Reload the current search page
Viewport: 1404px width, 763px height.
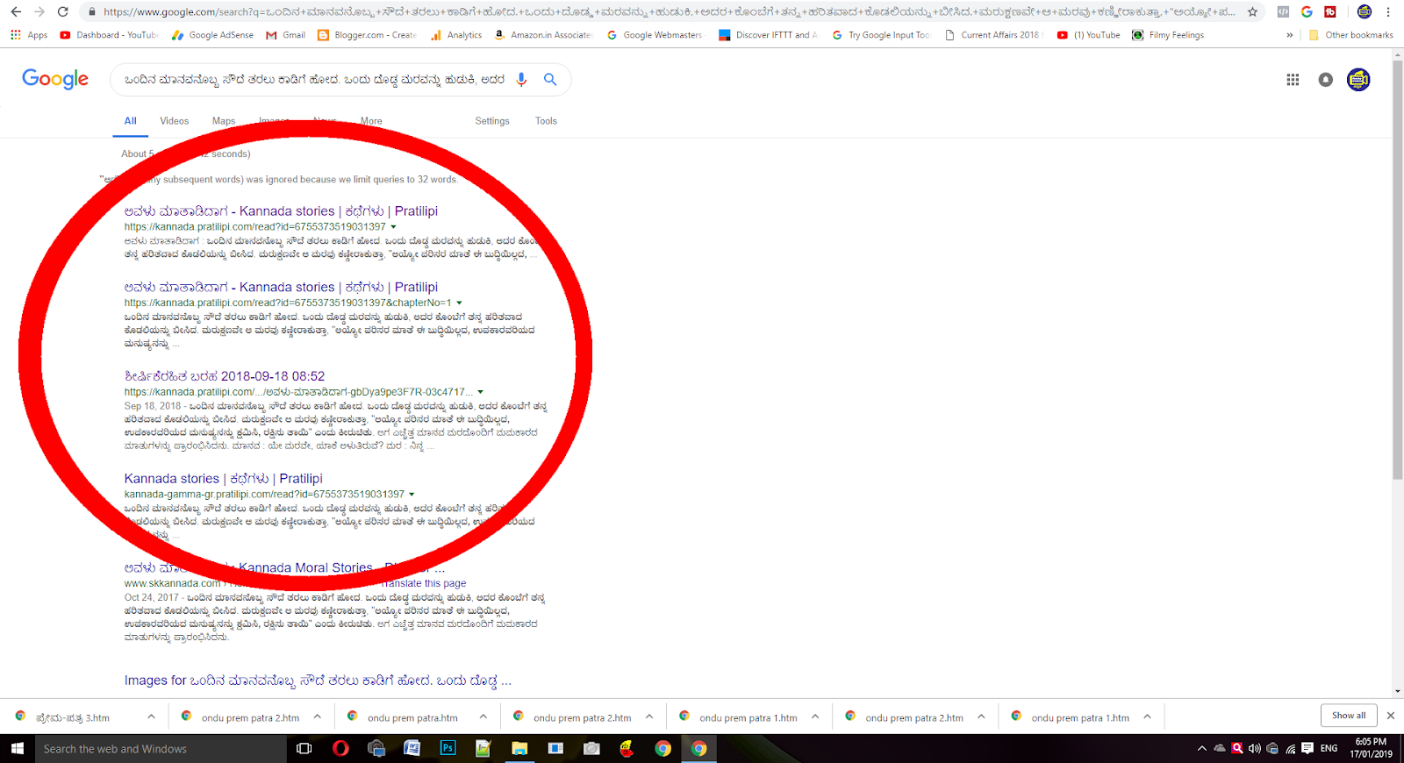coord(62,11)
